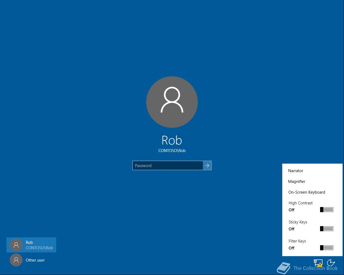This screenshot has width=344, height=275.
Task: Click the network status icon with warning
Action: click(318, 263)
